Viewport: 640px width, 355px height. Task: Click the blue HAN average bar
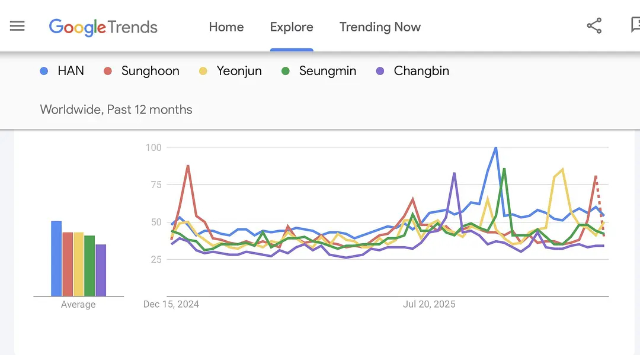(56, 259)
